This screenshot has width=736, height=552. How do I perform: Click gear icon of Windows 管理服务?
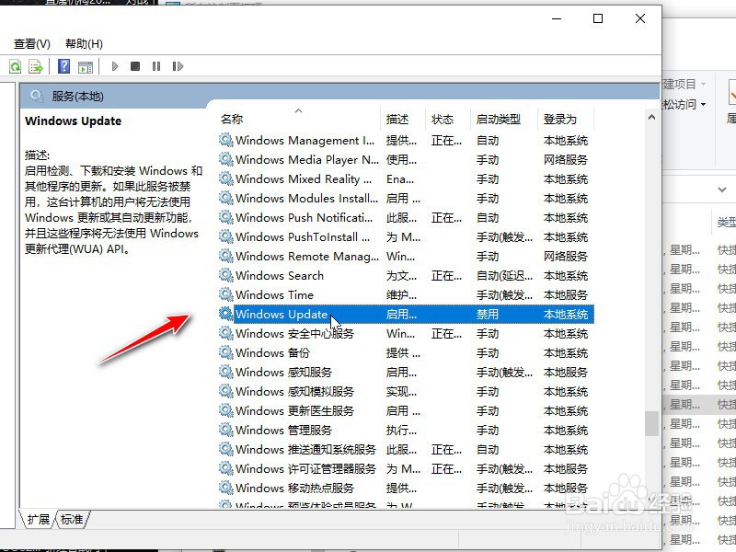[225, 430]
